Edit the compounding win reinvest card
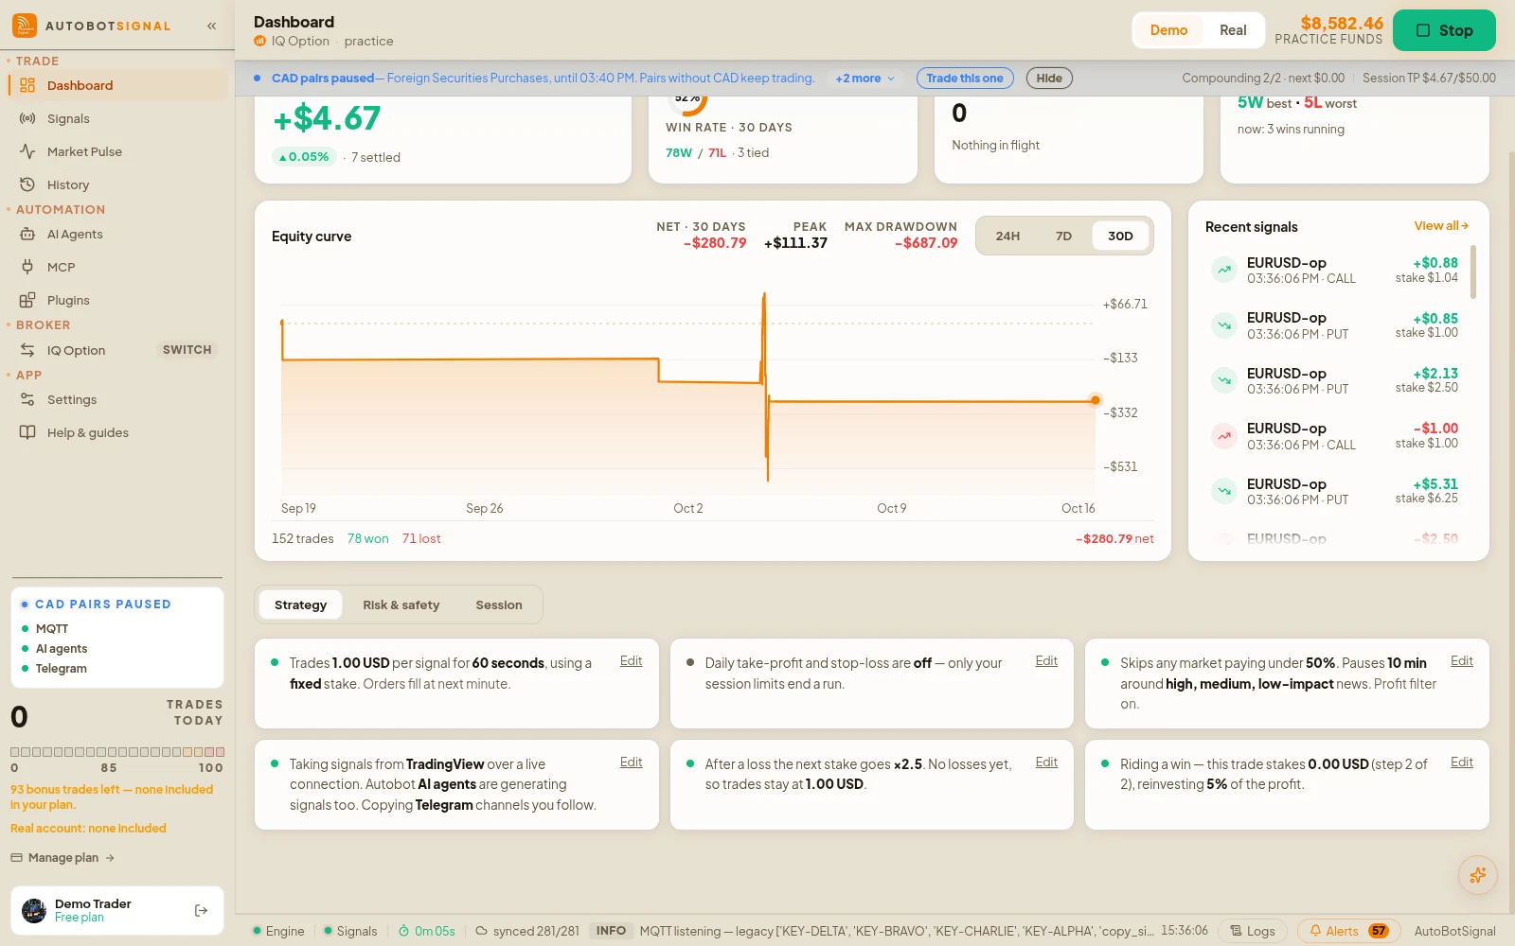1515x946 pixels. pos(1462,762)
